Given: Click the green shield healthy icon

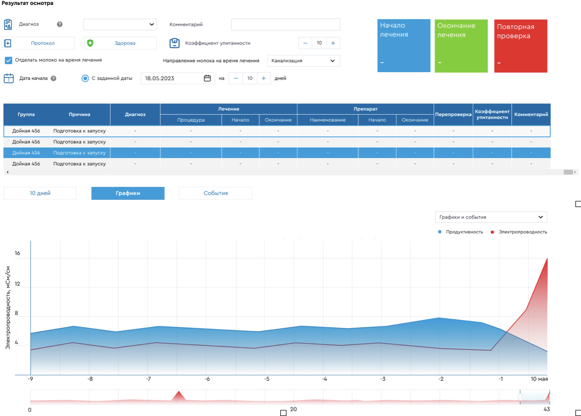Looking at the screenshot, I should (x=90, y=43).
